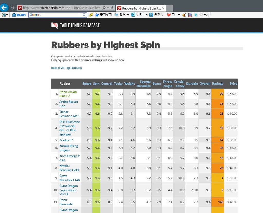
Task: Open Donic Baracuda rubber page
Action: [66, 202]
